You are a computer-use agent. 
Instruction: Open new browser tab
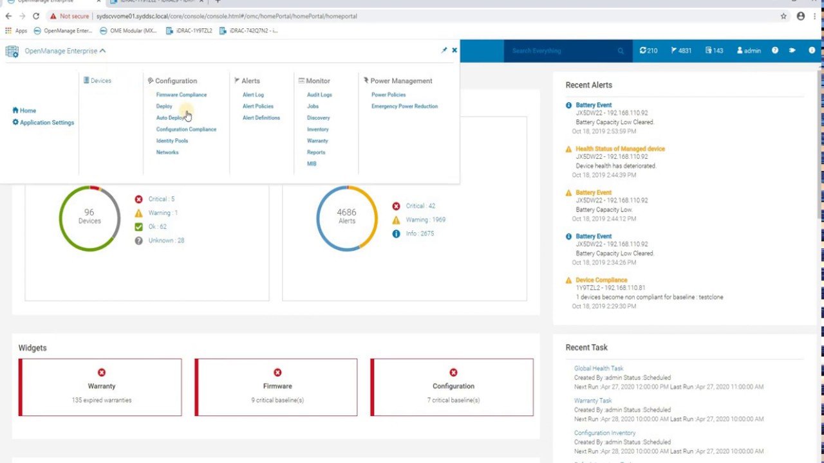pyautogui.click(x=218, y=2)
